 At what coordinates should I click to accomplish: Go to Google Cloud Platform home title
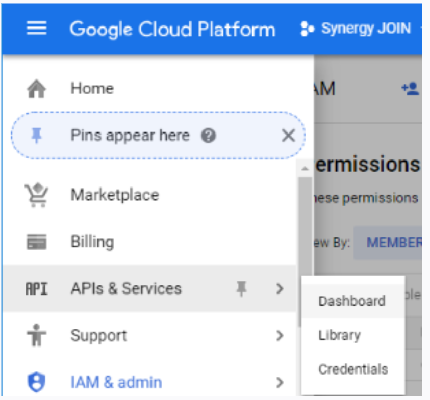click(x=172, y=30)
